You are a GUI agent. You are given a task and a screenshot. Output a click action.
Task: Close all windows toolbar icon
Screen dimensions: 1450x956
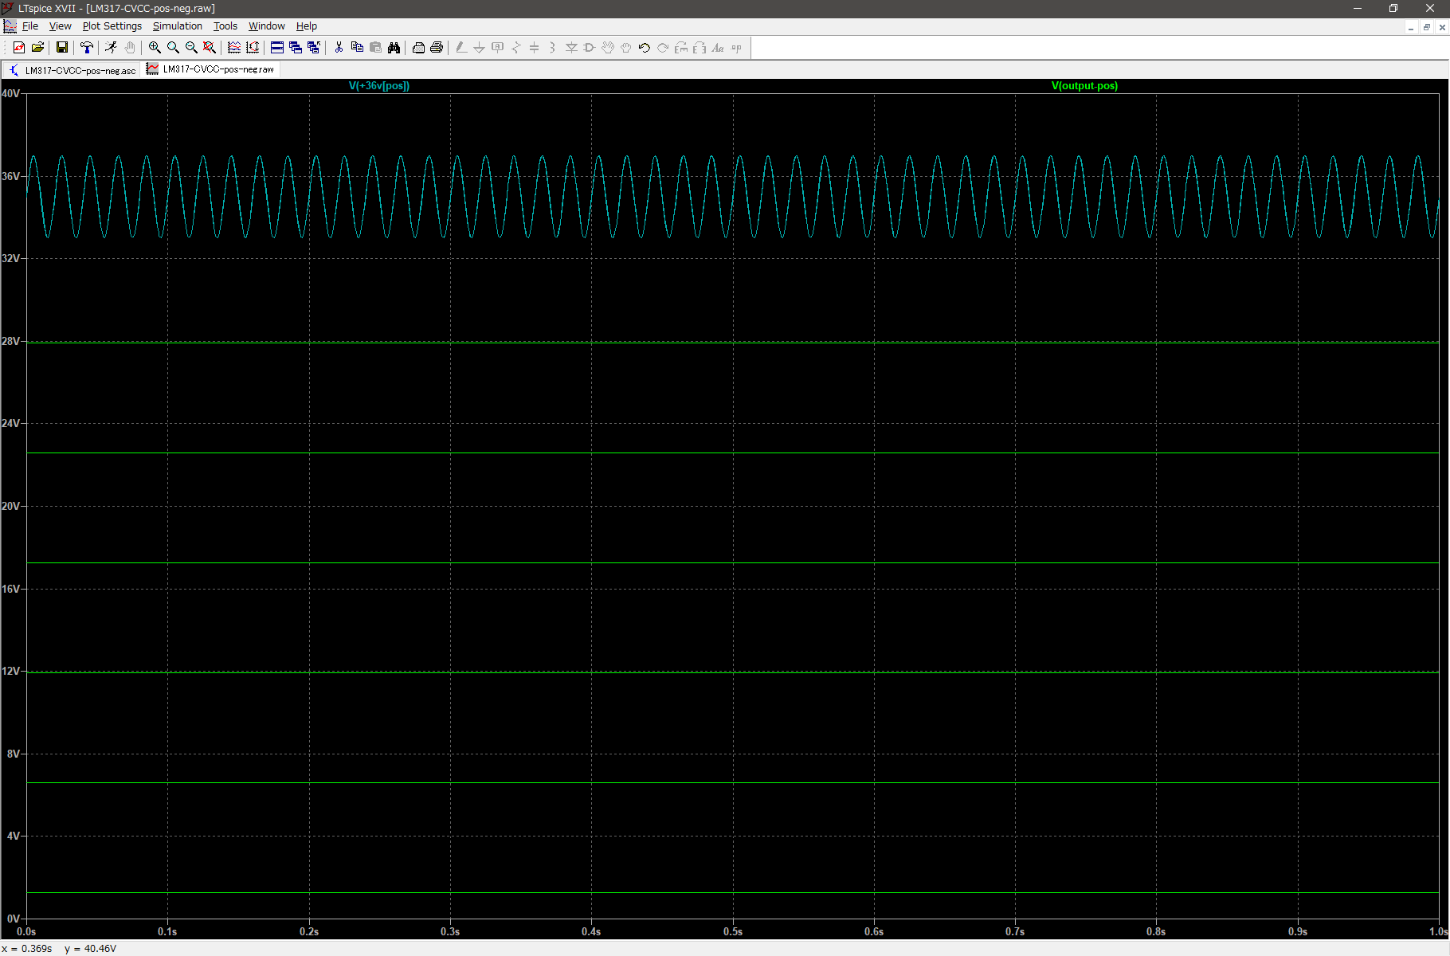coord(314,48)
